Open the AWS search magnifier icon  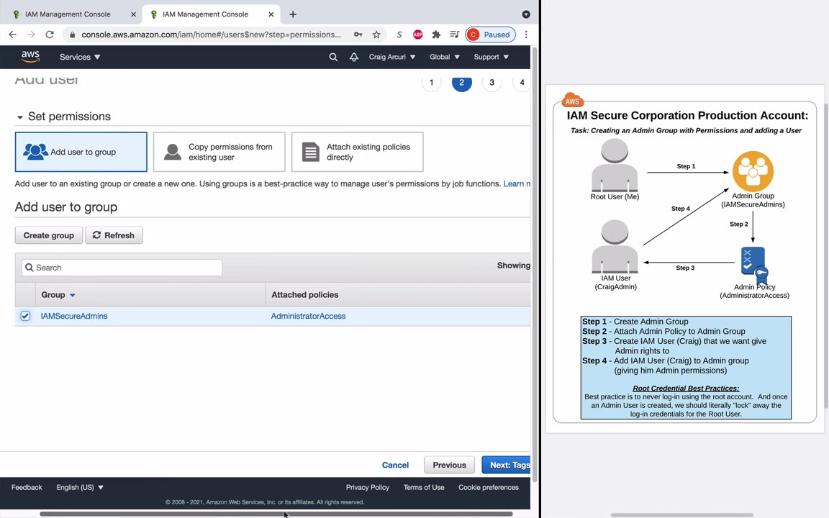[x=333, y=57]
